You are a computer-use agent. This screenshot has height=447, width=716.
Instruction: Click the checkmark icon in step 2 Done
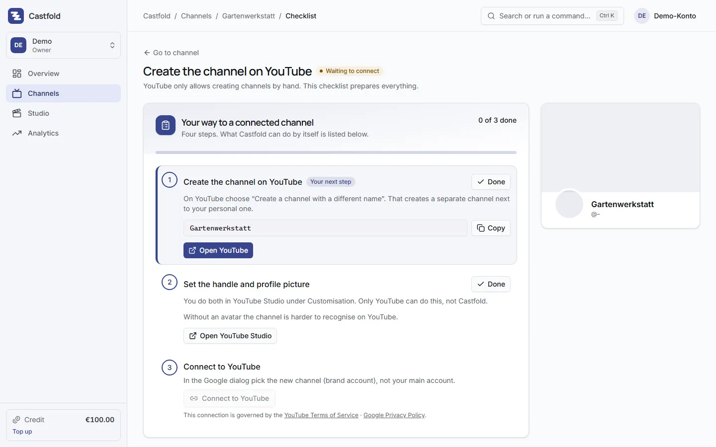[481, 284]
